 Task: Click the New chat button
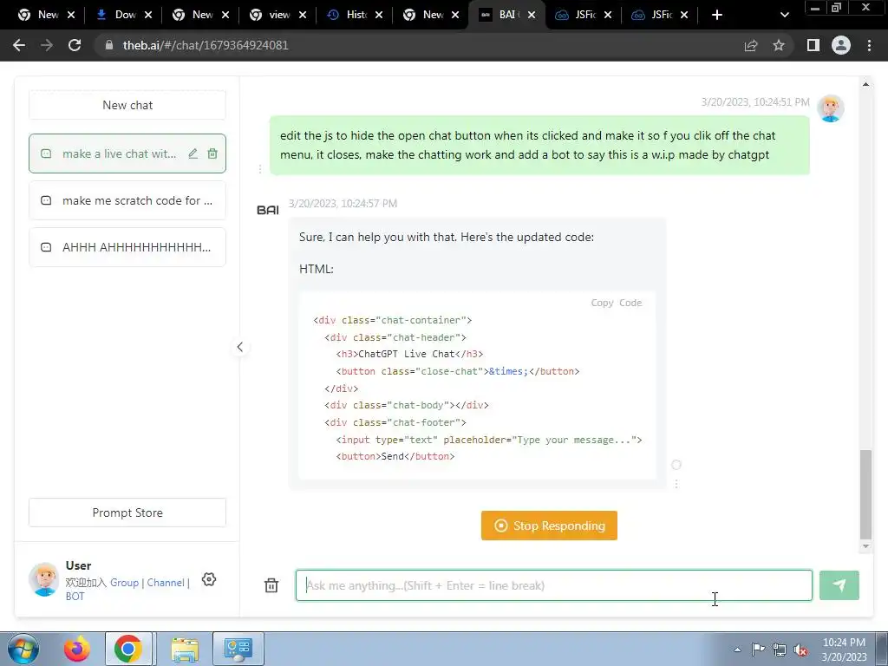click(x=127, y=105)
